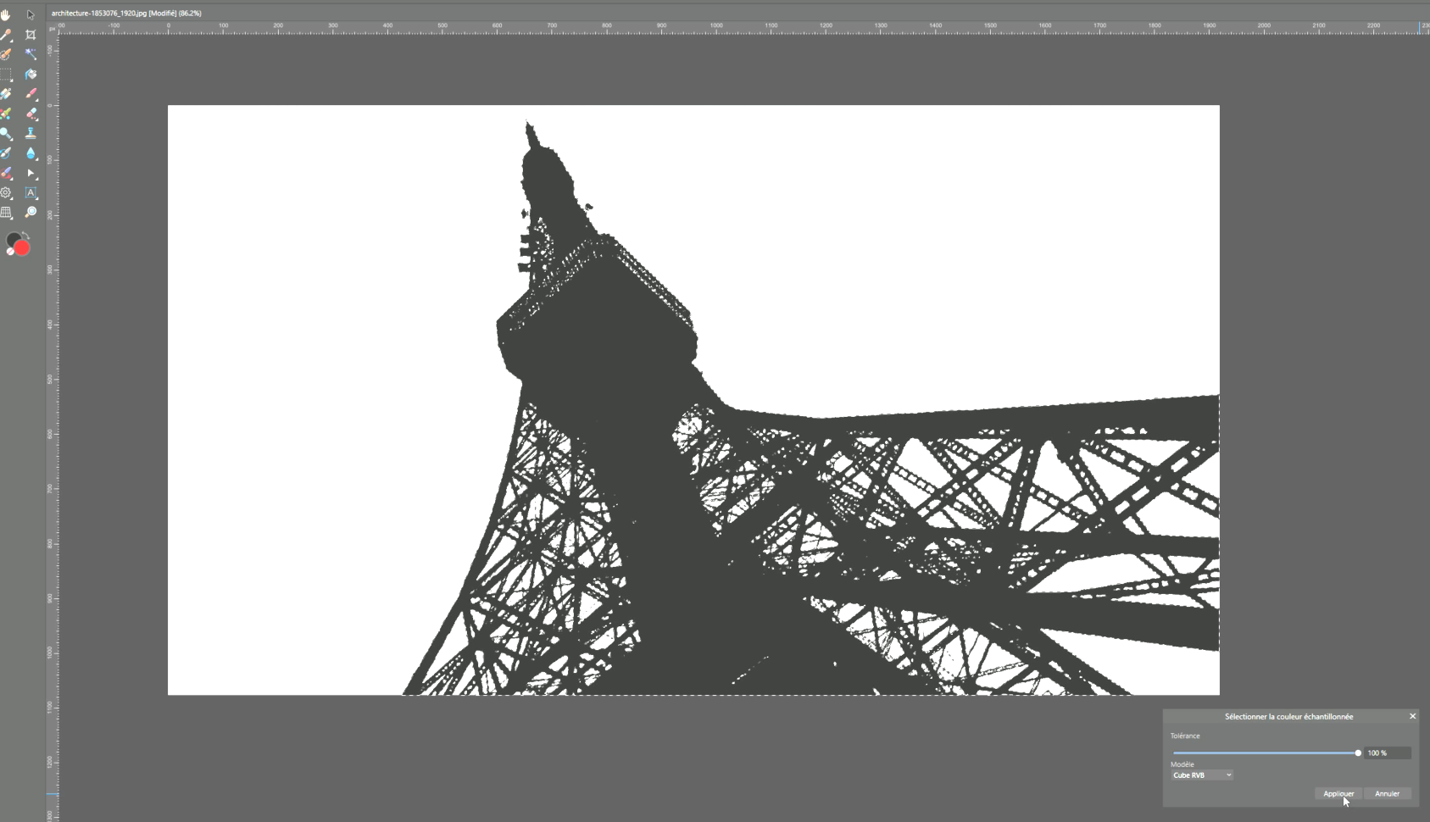Select the Selection Brush tool
Image resolution: width=1430 pixels, height=822 pixels.
[x=6, y=54]
